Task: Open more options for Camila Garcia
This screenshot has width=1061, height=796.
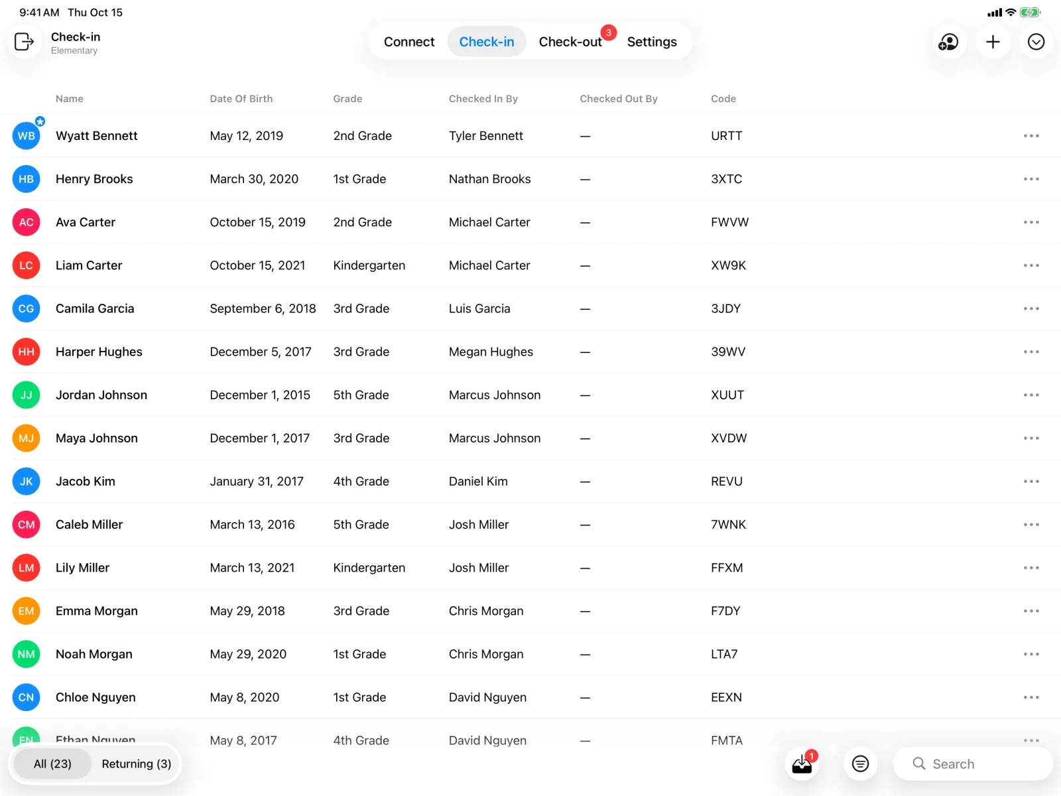Action: [1031, 308]
